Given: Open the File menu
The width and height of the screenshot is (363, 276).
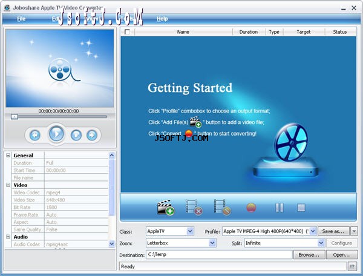Looking at the screenshot, I should click(21, 19).
